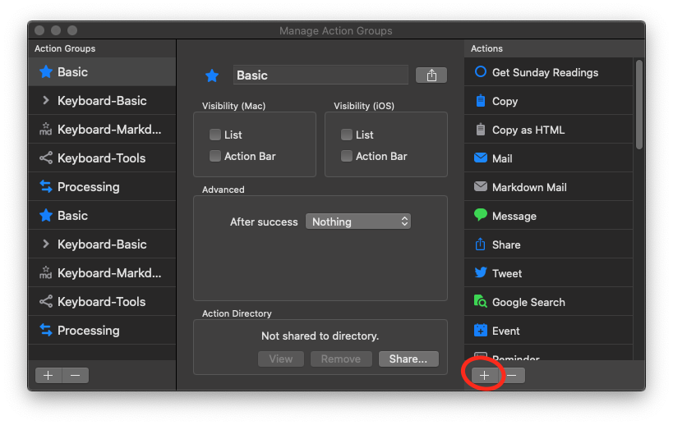
Task: Click the Share... button in Action Directory
Action: point(408,359)
